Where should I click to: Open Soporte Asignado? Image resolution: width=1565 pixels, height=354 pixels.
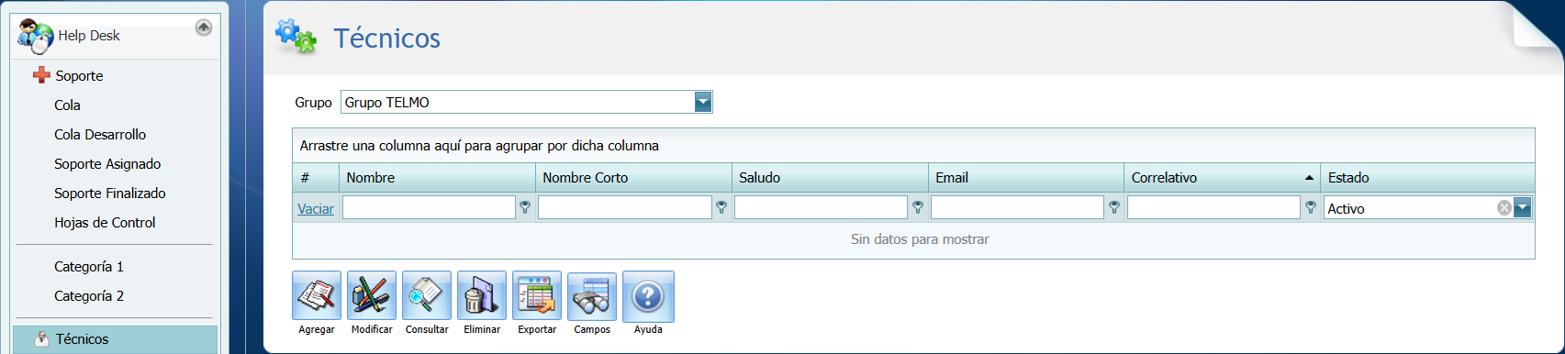click(107, 164)
